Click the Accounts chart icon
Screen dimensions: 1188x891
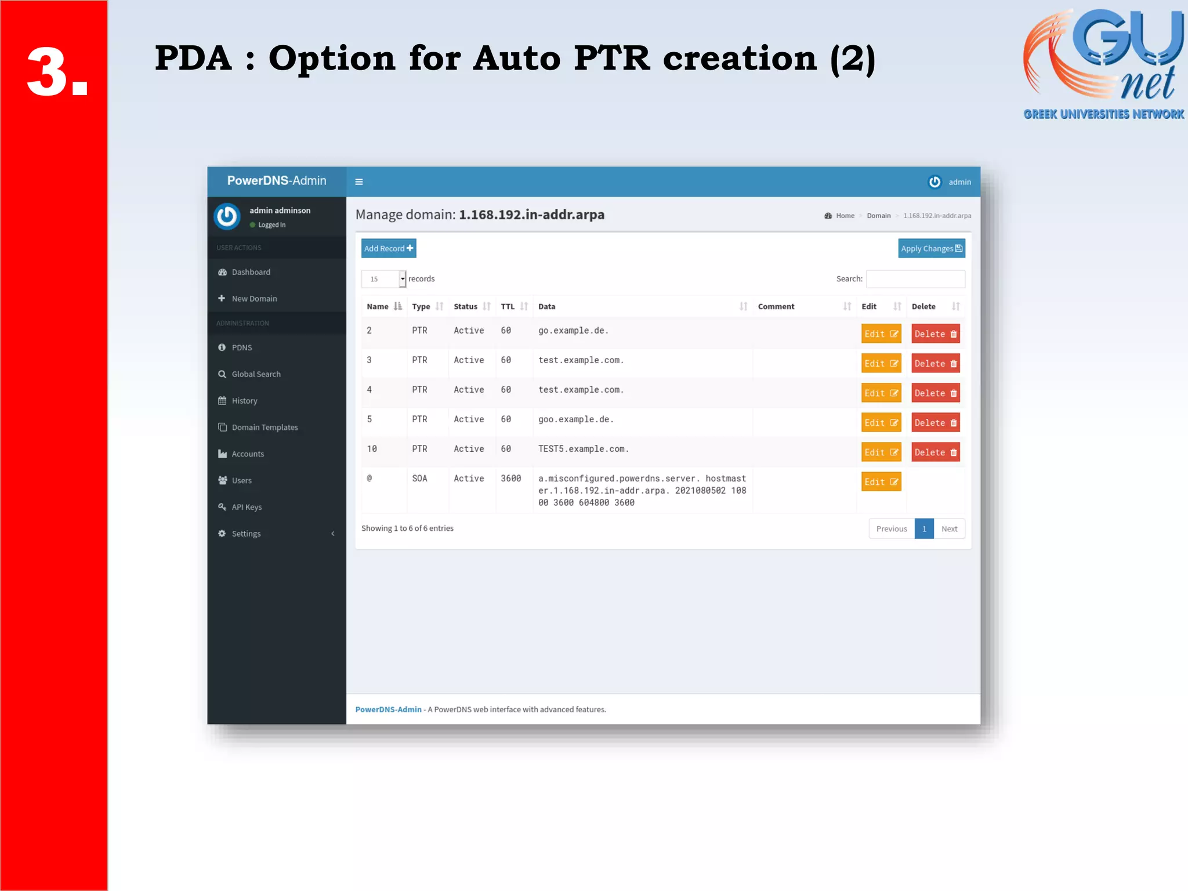[222, 454]
